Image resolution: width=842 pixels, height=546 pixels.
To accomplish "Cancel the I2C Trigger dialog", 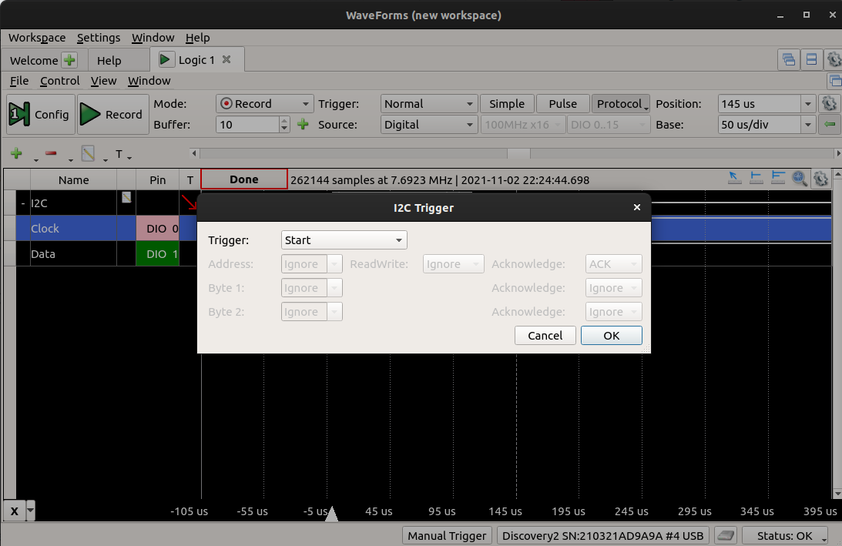I will 545,335.
